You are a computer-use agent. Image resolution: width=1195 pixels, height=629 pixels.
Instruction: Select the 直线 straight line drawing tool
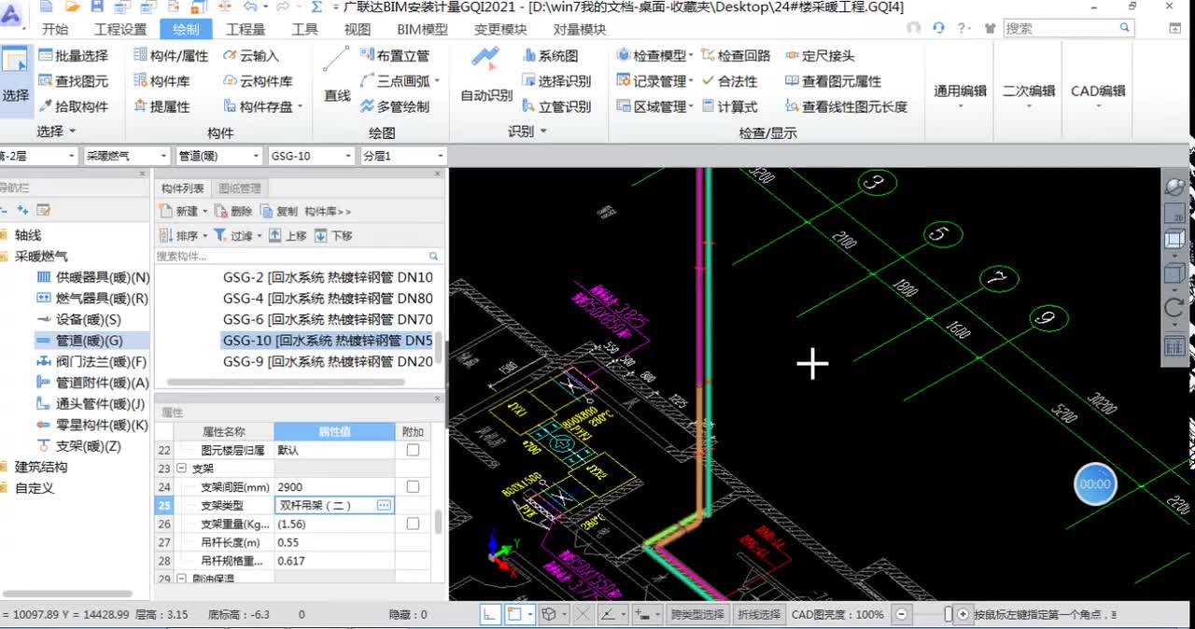click(x=337, y=77)
